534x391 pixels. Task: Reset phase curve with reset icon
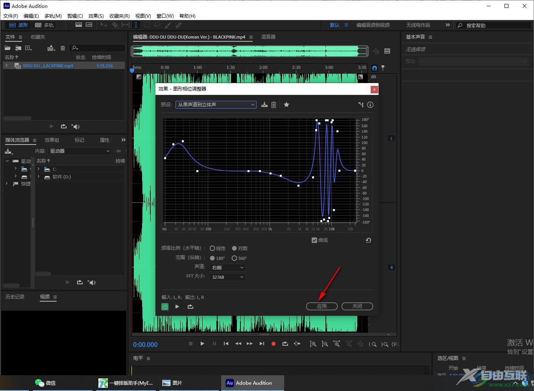tap(368, 240)
